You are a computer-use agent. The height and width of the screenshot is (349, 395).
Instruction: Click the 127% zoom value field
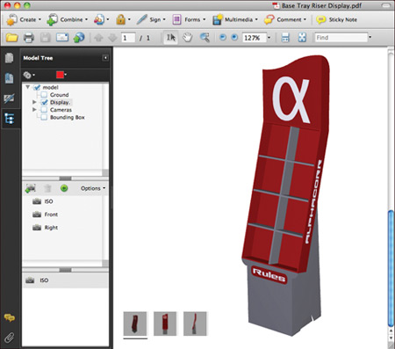(x=254, y=38)
